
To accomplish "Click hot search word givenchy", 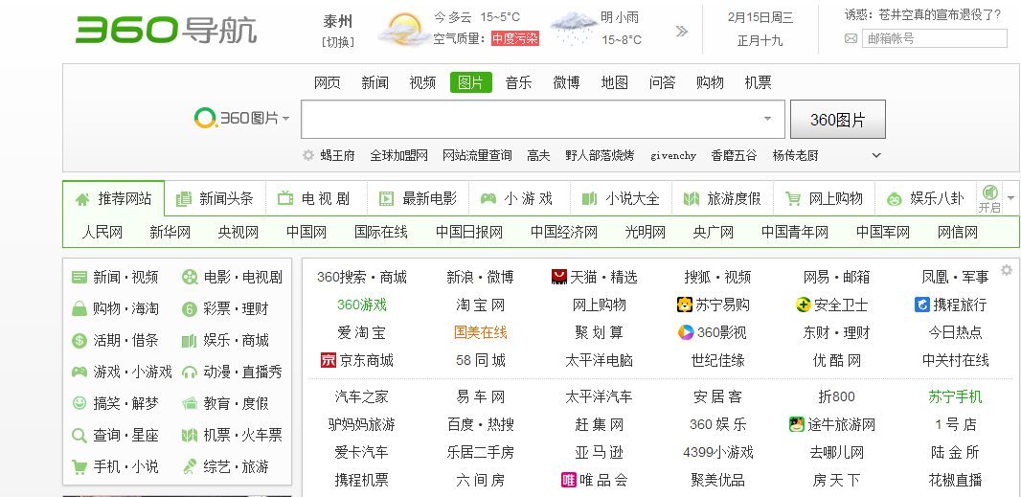I will tap(673, 156).
